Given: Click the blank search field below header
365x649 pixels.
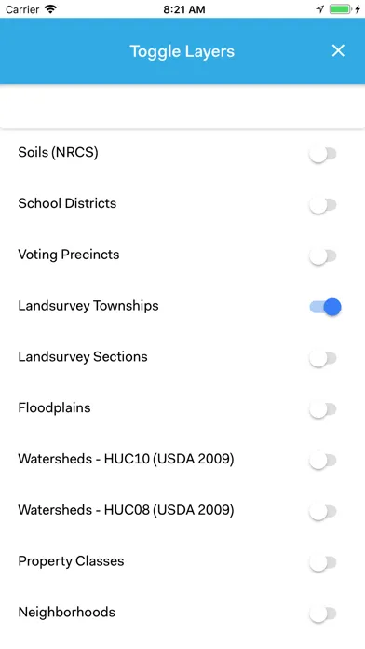Looking at the screenshot, I should (x=182, y=106).
